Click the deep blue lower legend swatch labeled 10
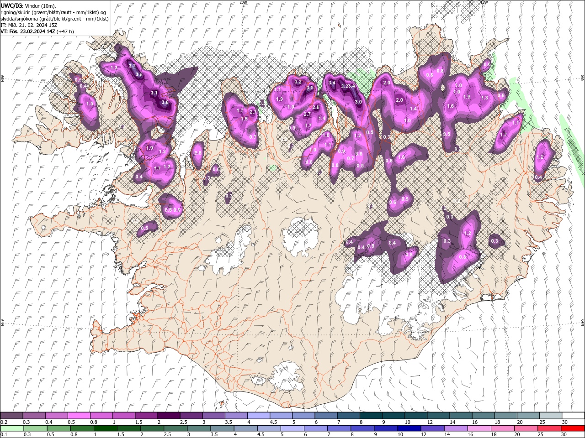585x438 pixels. pyautogui.click(x=409, y=428)
